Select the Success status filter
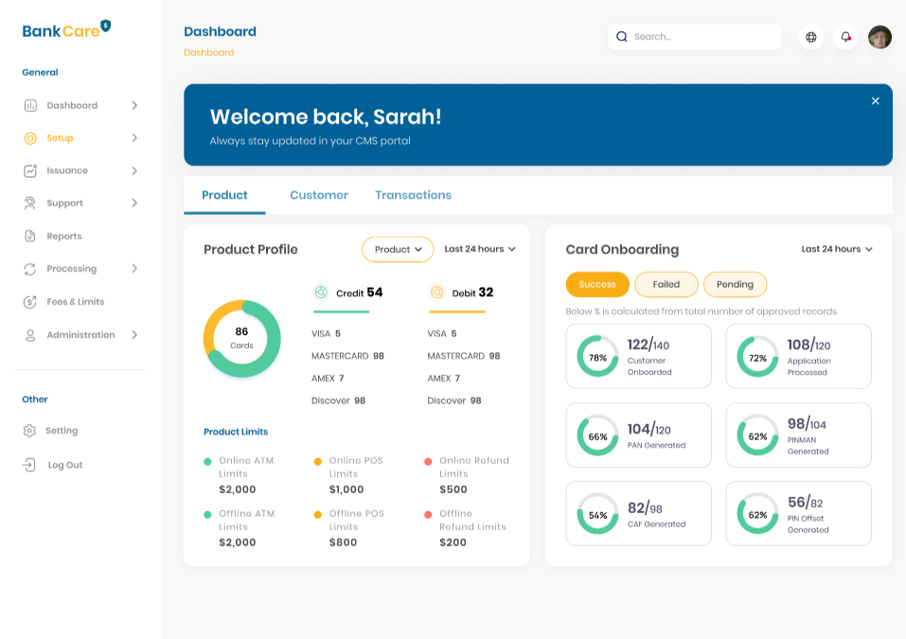 click(x=597, y=284)
